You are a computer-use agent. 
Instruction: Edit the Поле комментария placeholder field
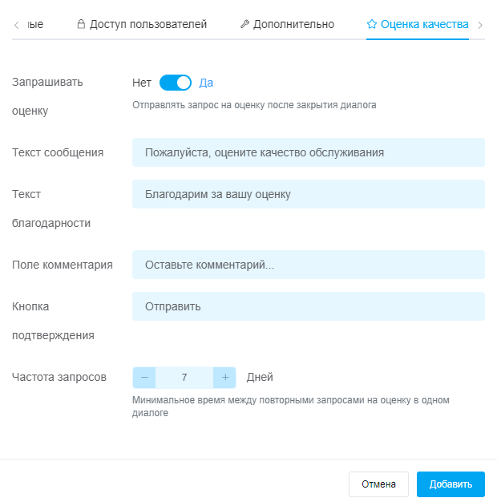pyautogui.click(x=308, y=265)
